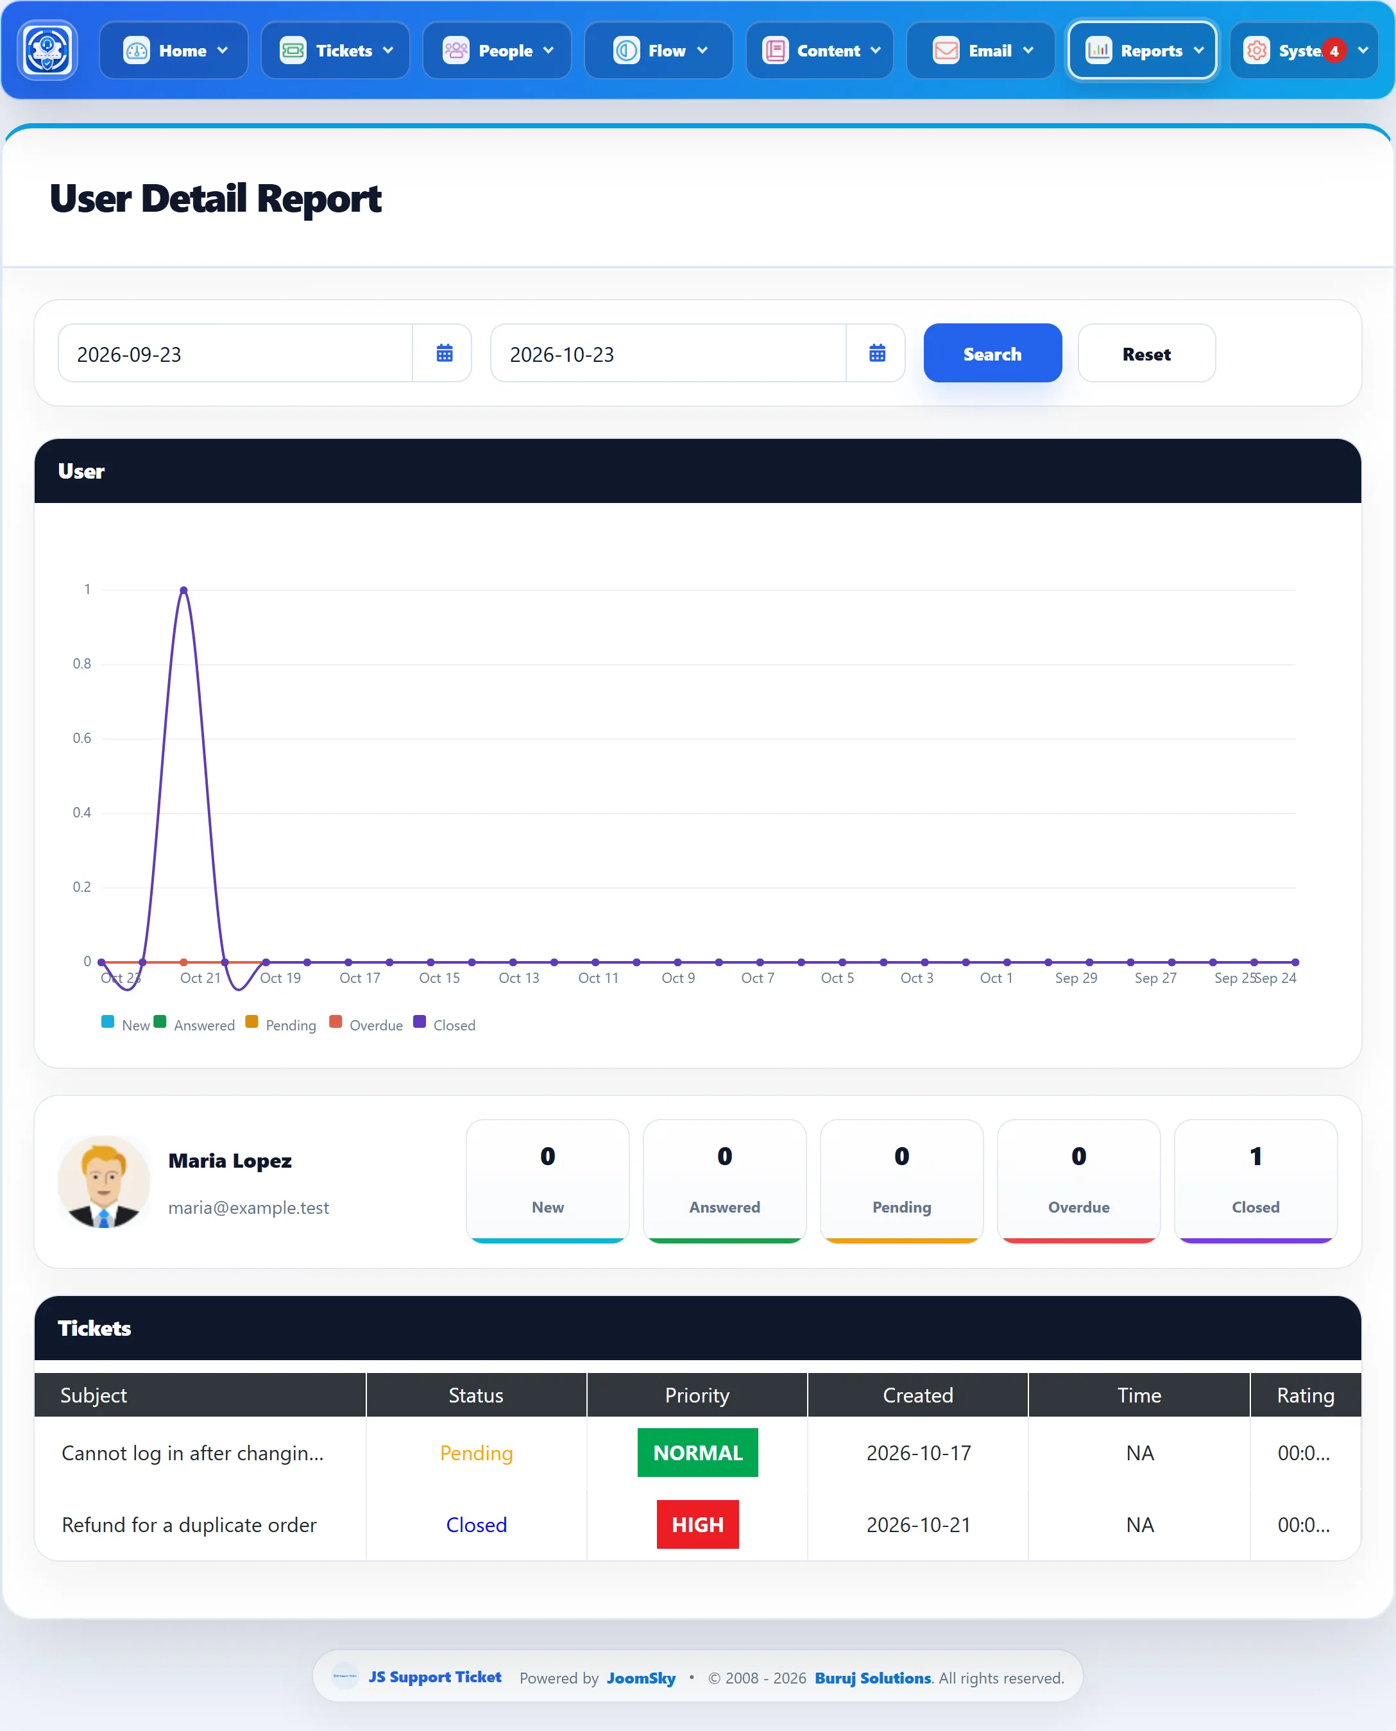Expand the Email menu chevron
Image resolution: width=1396 pixels, height=1731 pixels.
[x=1028, y=51]
